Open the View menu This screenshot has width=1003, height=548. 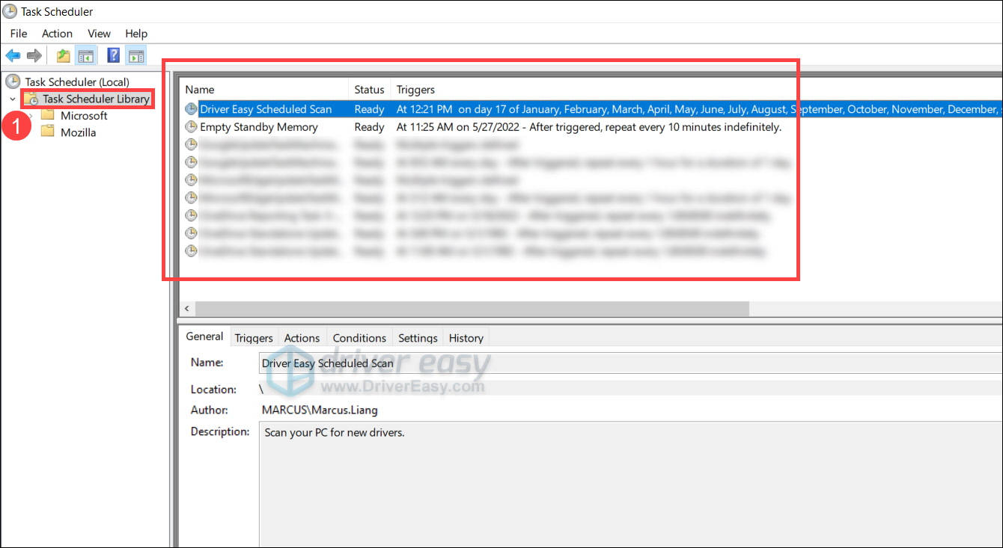[99, 34]
